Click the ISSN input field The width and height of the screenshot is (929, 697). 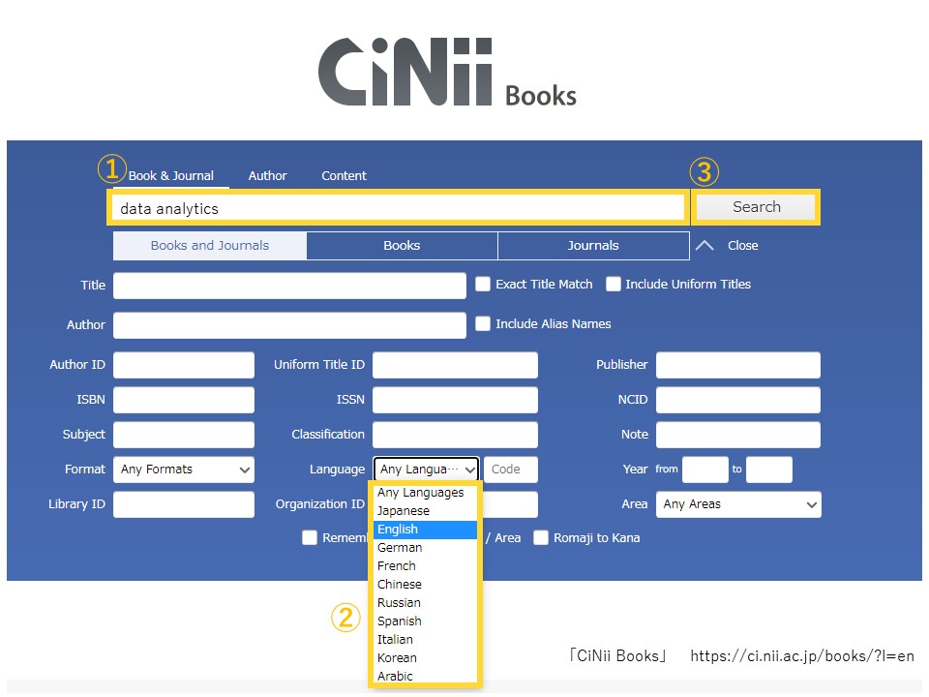(455, 400)
